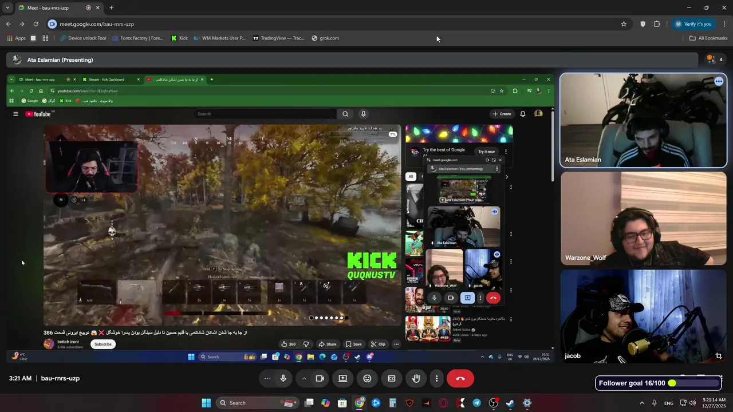The height and width of the screenshot is (412, 733).
Task: Bookmark this page with star icon
Action: click(624, 24)
